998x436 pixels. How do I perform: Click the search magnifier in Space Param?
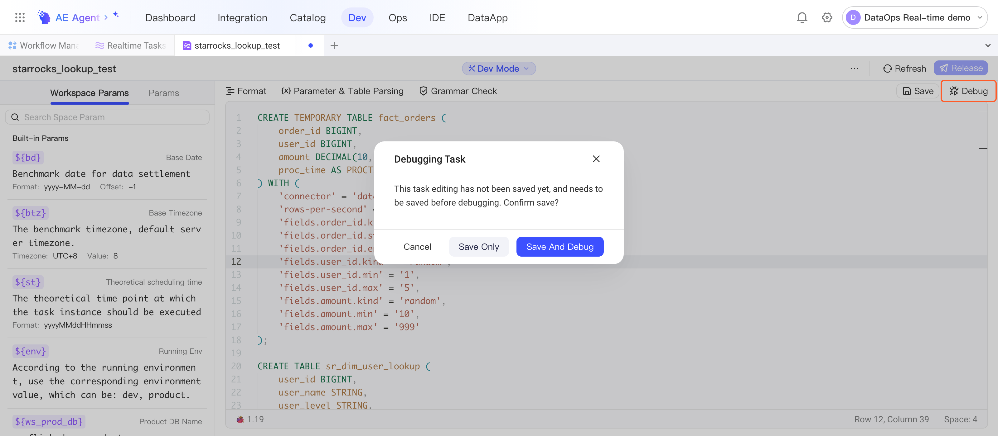tap(15, 117)
